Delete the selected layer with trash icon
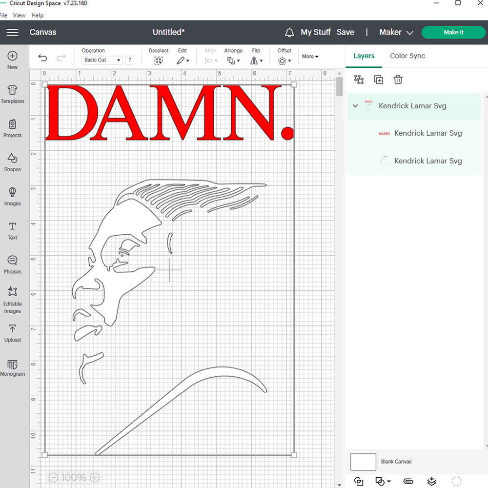The height and width of the screenshot is (488, 488). coord(398,80)
